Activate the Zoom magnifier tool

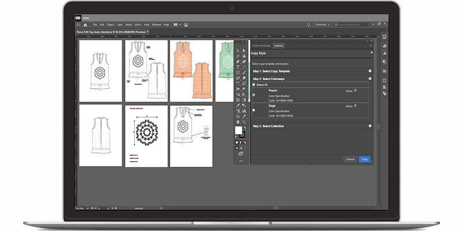244,122
